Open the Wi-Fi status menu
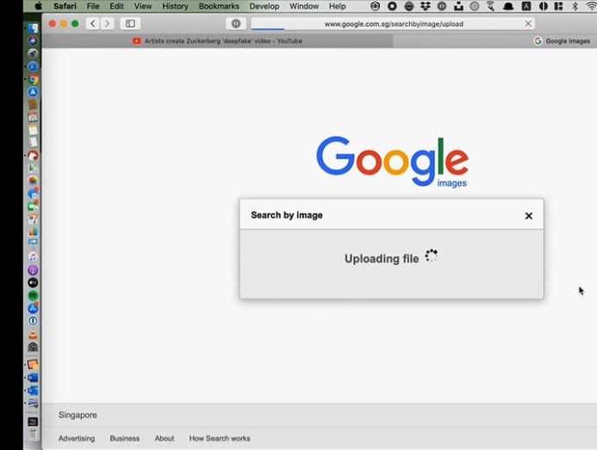Viewport: 597px width, 450px height. point(590,6)
